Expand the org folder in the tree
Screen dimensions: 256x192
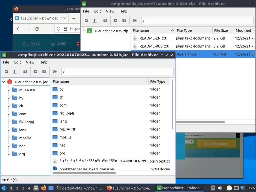pyautogui.click(x=8, y=154)
